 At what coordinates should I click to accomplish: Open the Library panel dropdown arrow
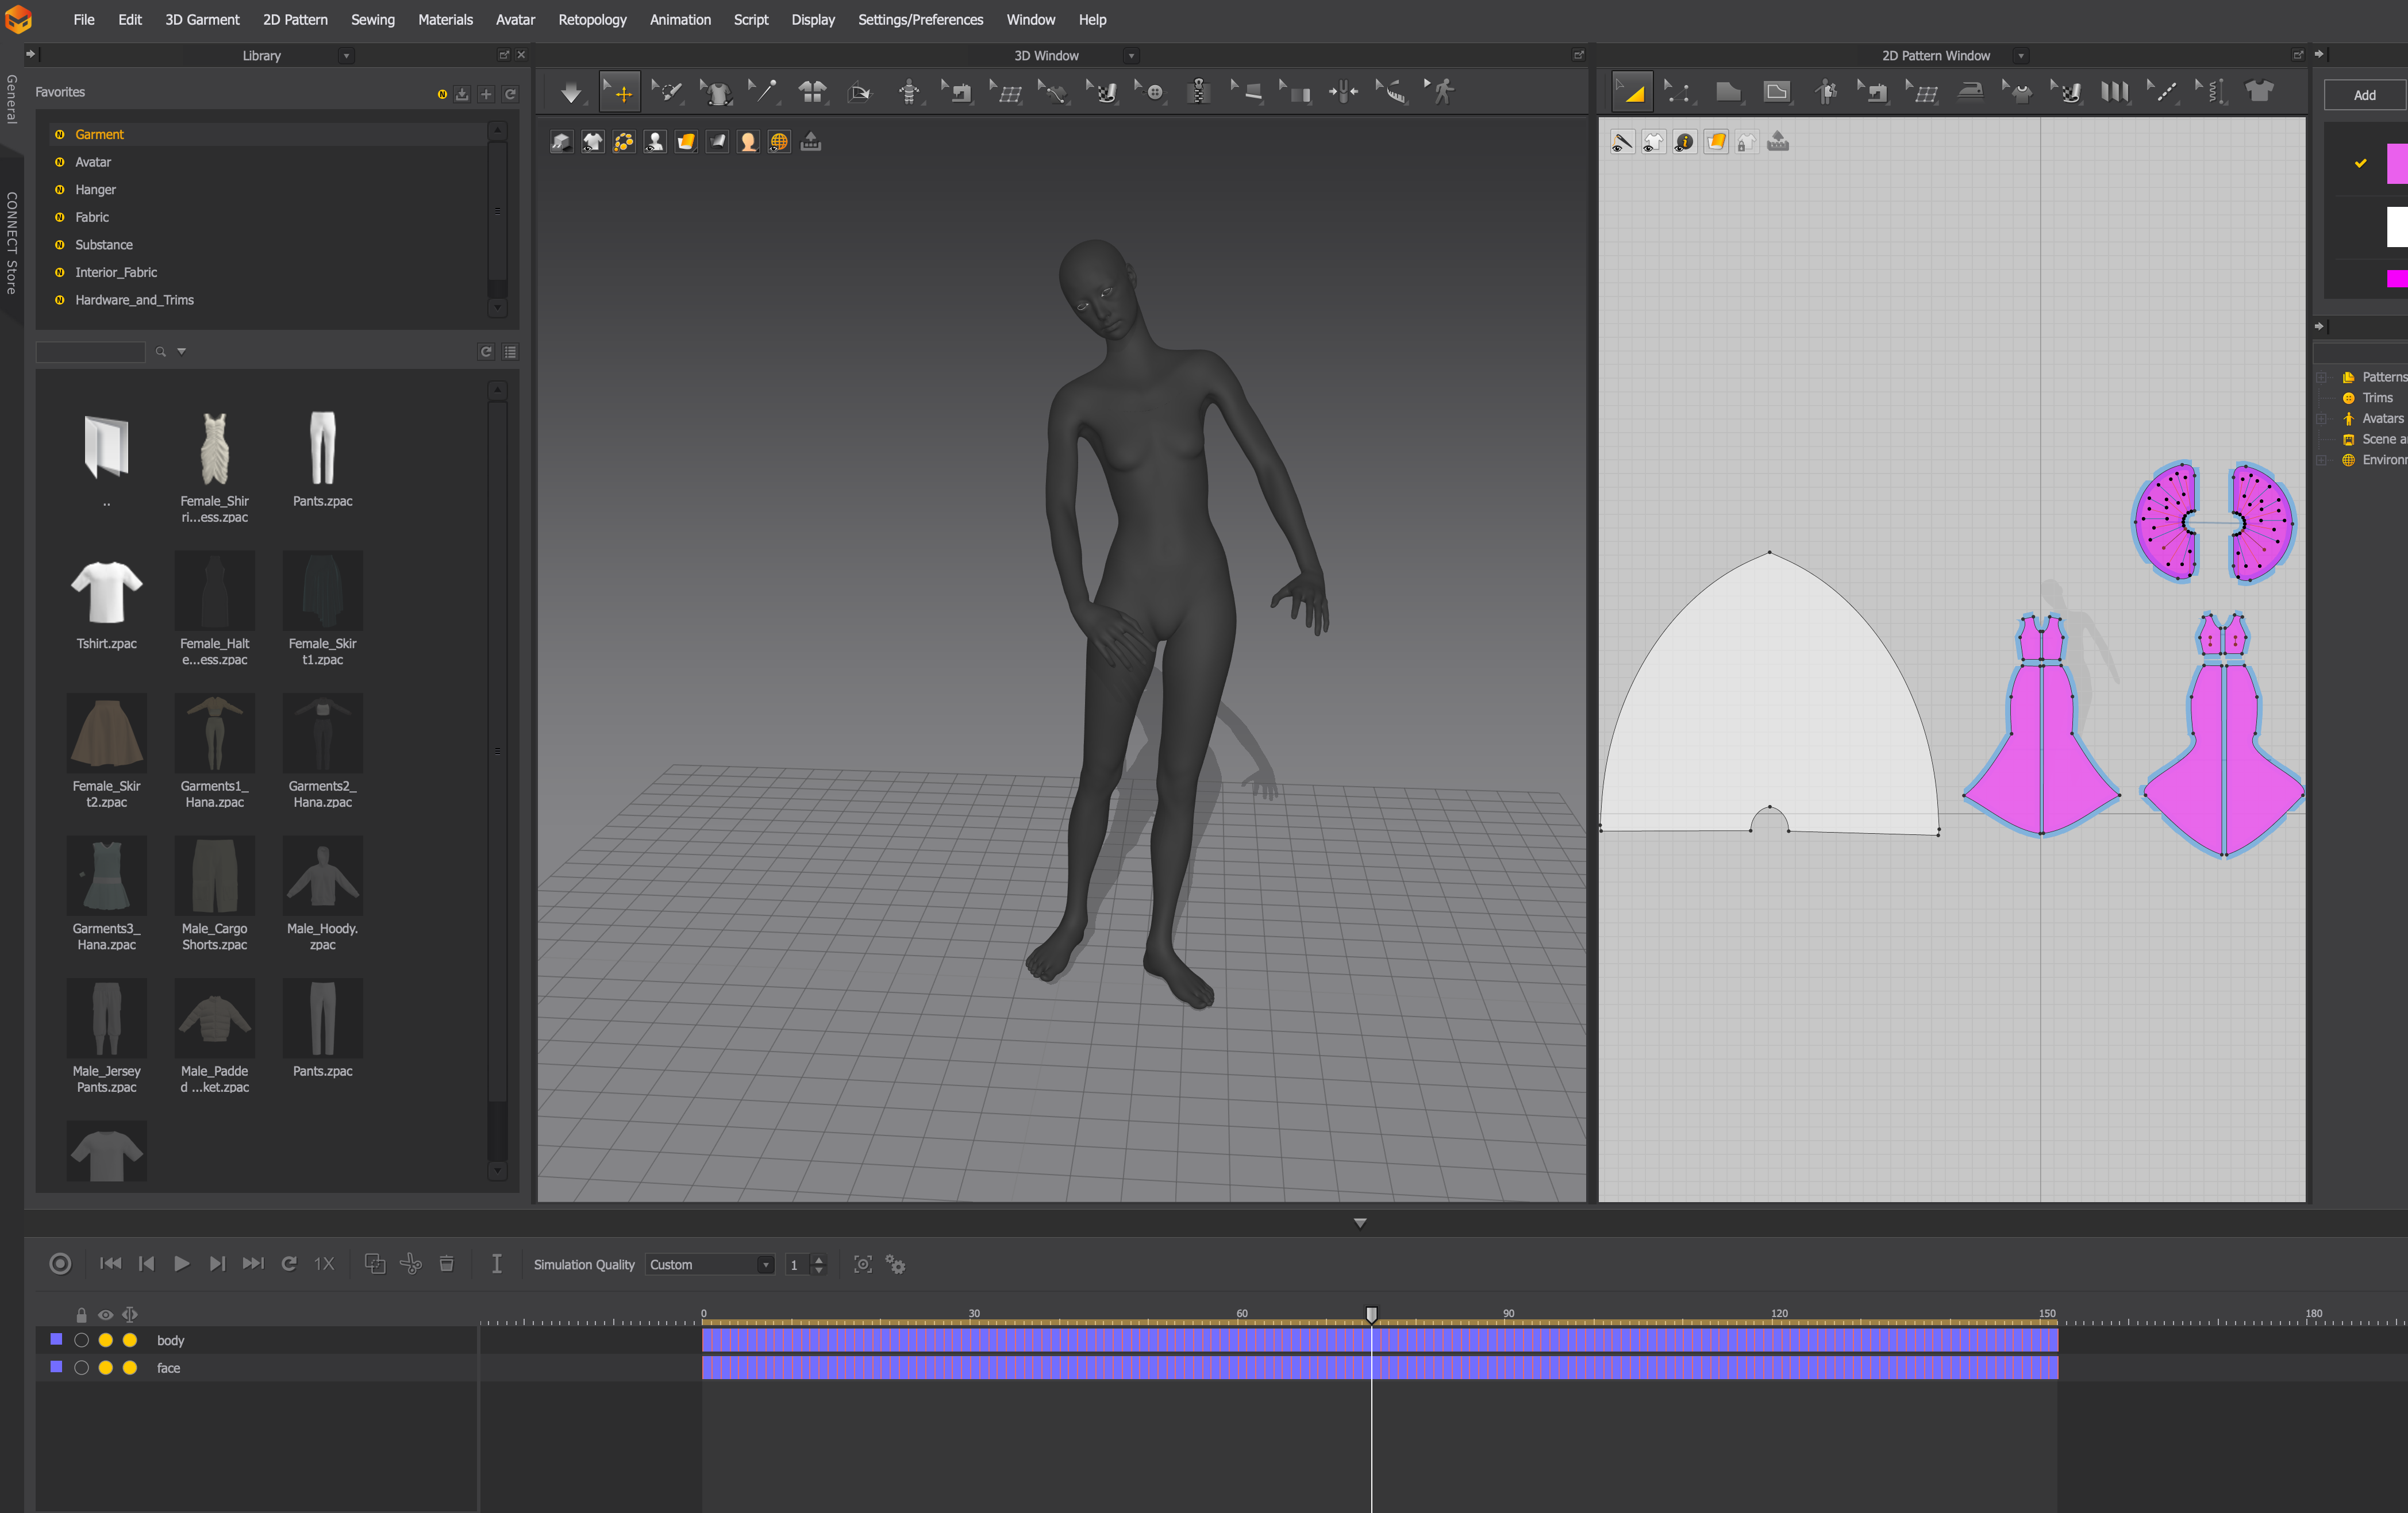coord(346,56)
